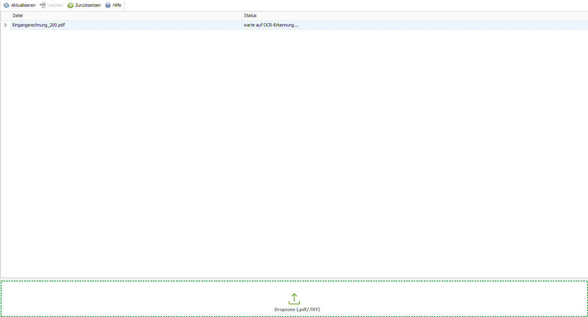Image resolution: width=588 pixels, height=317 pixels.
Task: Click the green upload arrow icon
Action: (294, 298)
